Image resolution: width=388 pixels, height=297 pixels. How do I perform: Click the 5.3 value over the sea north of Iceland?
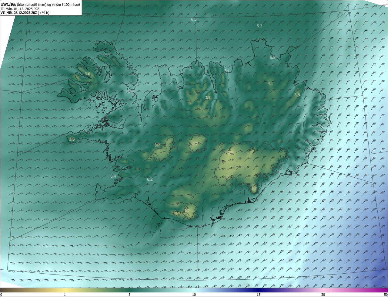pyautogui.click(x=259, y=26)
